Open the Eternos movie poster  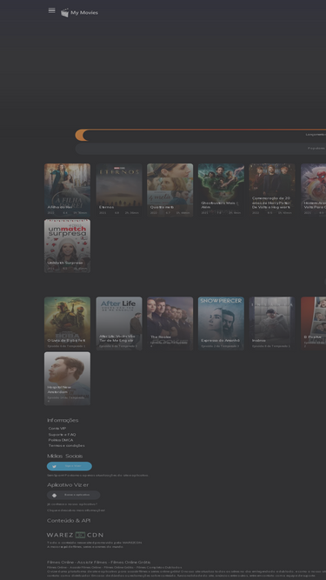(x=119, y=190)
